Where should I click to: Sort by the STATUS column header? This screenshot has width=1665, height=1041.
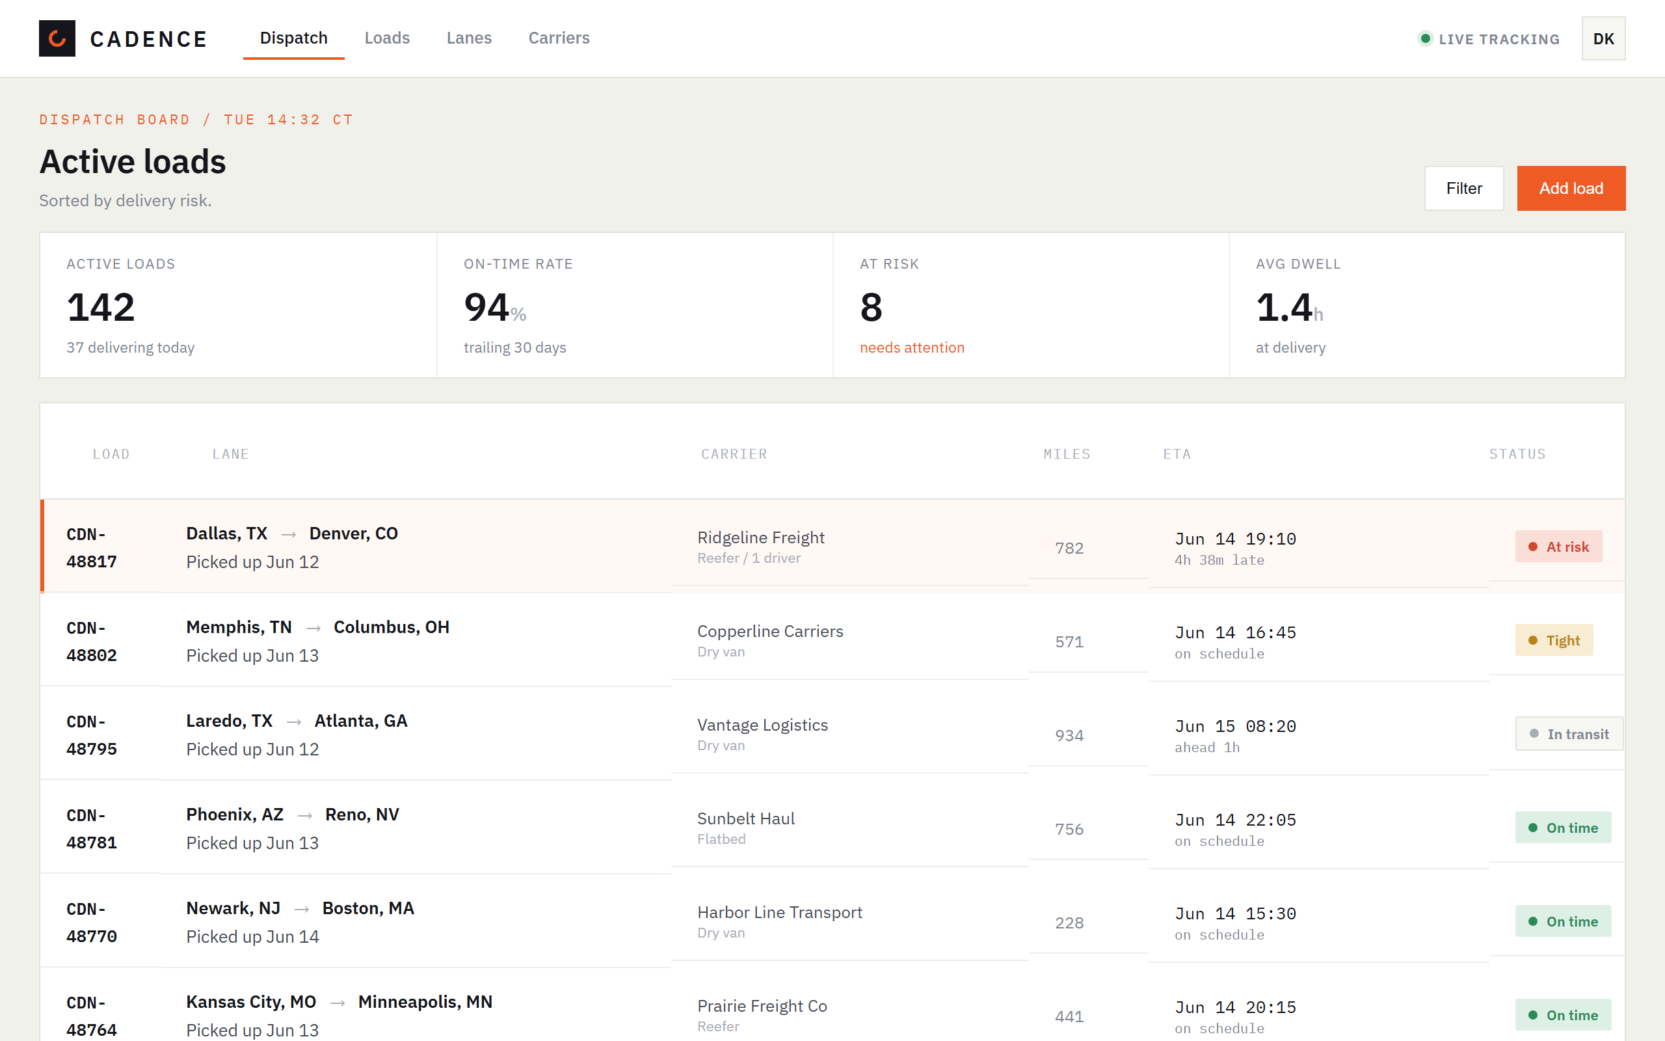coord(1517,453)
